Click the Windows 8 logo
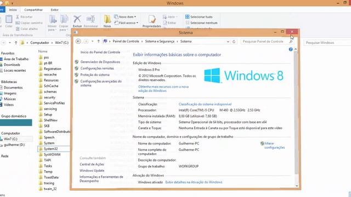The image size is (351, 197). click(x=244, y=76)
